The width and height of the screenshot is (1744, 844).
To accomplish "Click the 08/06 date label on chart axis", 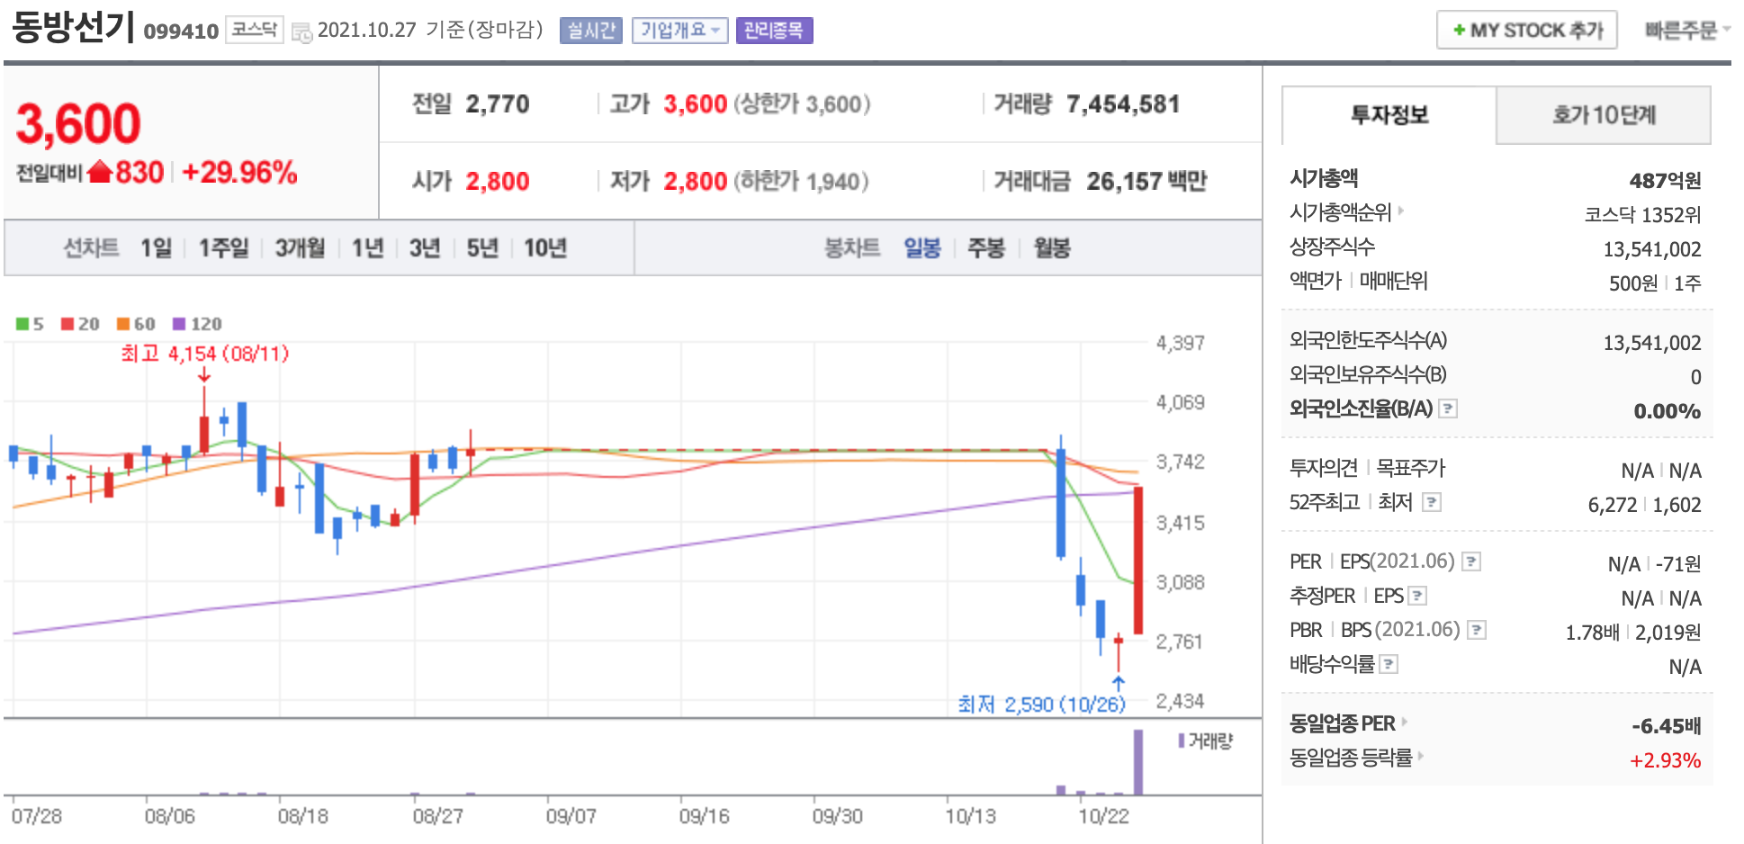I will point(169,816).
